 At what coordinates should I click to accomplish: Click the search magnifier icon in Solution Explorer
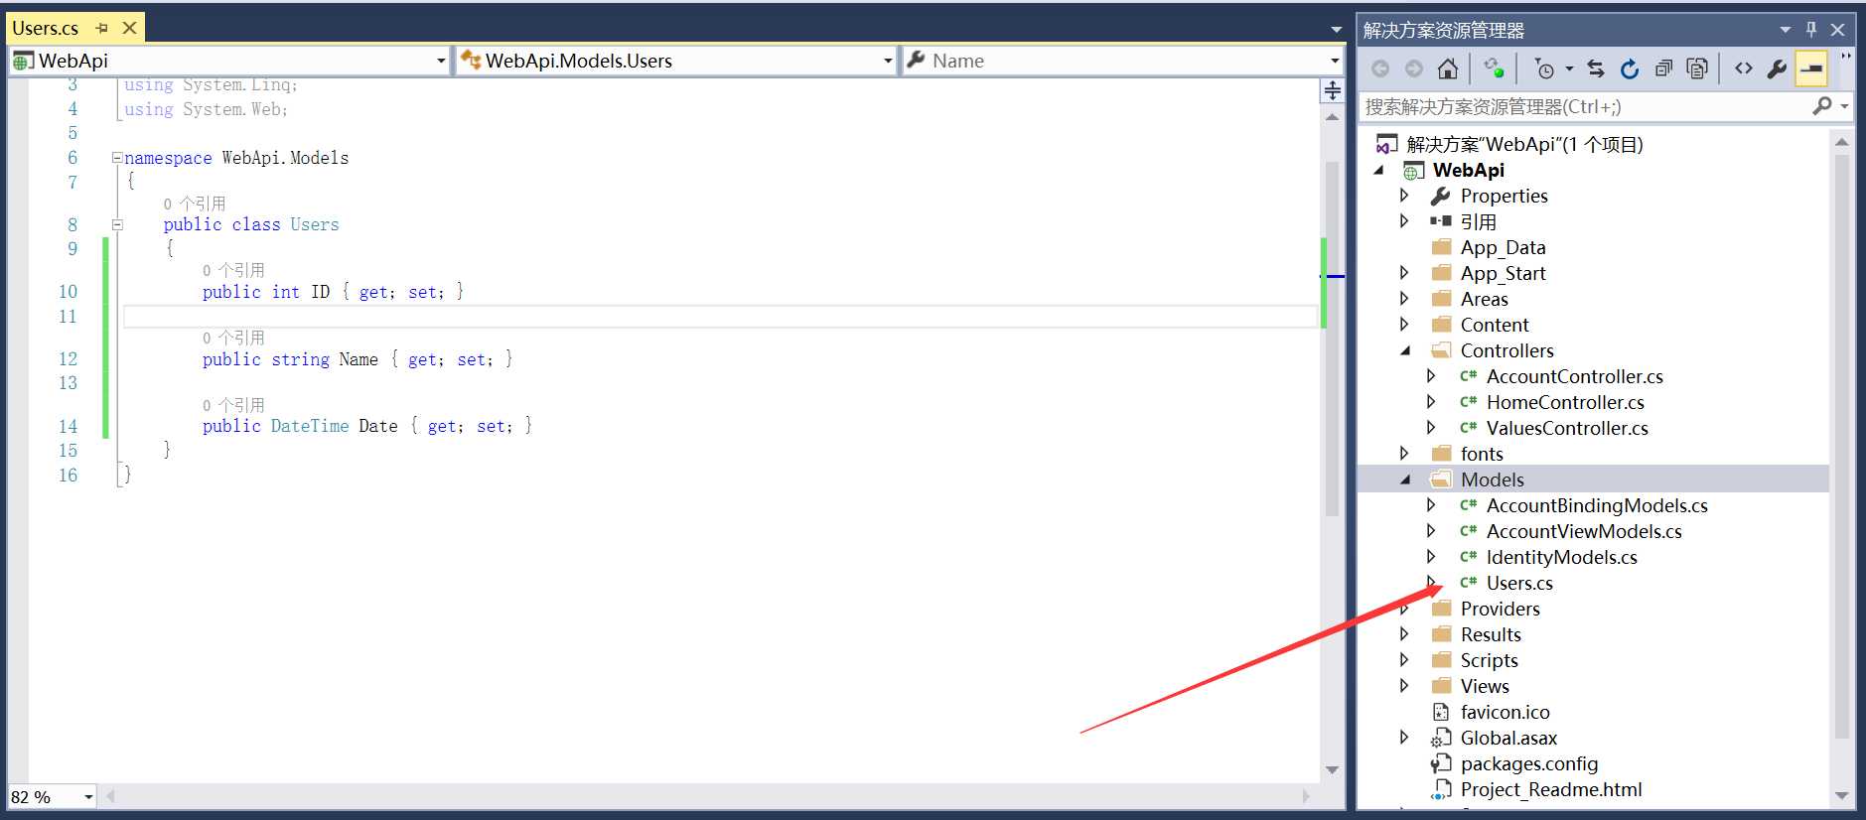click(1822, 105)
